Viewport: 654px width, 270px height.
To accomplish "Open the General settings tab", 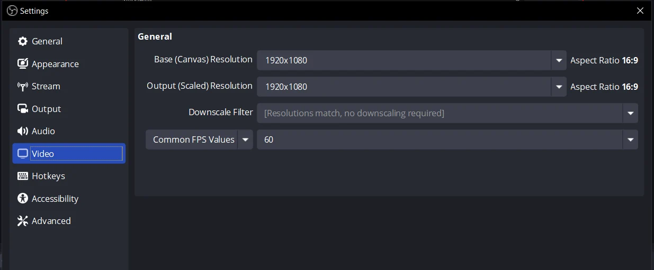I will [69, 41].
